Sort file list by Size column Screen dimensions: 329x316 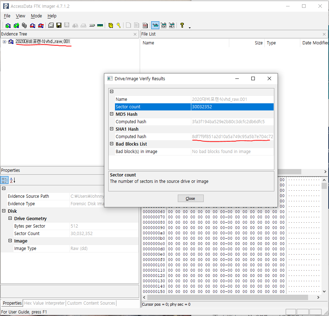pos(247,43)
